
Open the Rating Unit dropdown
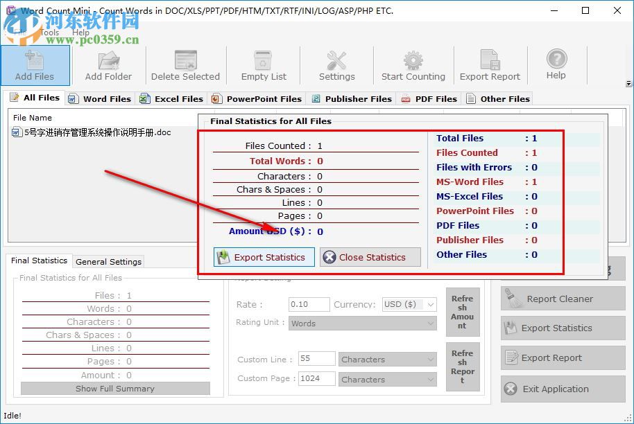[x=363, y=324]
